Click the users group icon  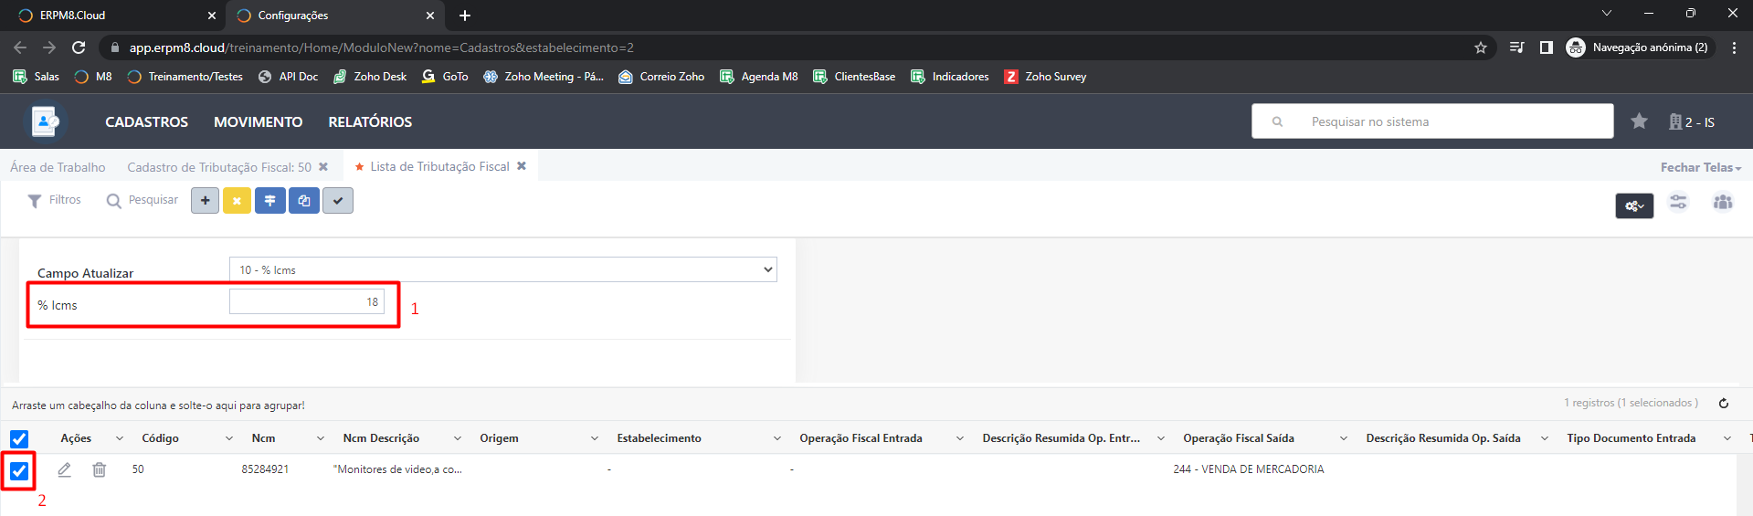(1723, 203)
